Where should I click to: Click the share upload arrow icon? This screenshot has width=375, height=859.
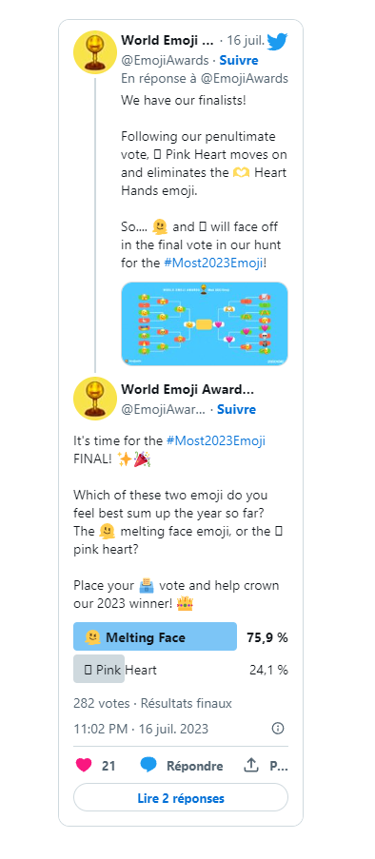[x=250, y=766]
